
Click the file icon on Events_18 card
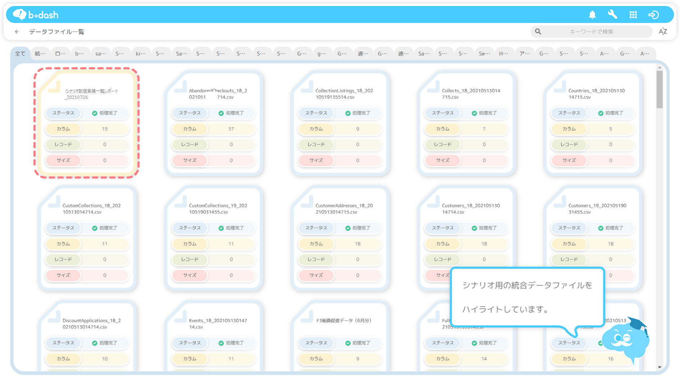coord(181,316)
